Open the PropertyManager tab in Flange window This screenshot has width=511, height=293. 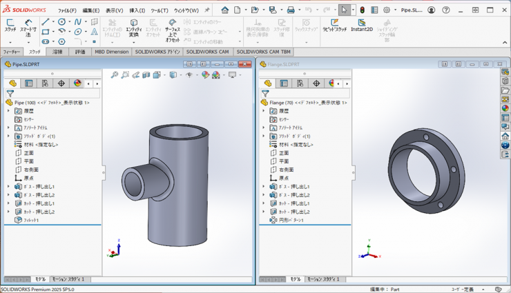tap(284, 83)
